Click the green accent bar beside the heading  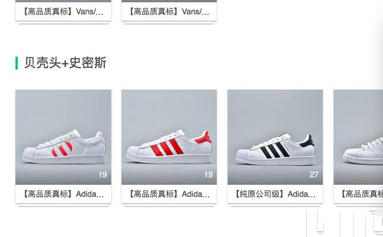17,63
